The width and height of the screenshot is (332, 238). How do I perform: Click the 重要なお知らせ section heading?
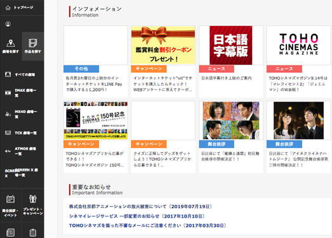[x=91, y=187]
